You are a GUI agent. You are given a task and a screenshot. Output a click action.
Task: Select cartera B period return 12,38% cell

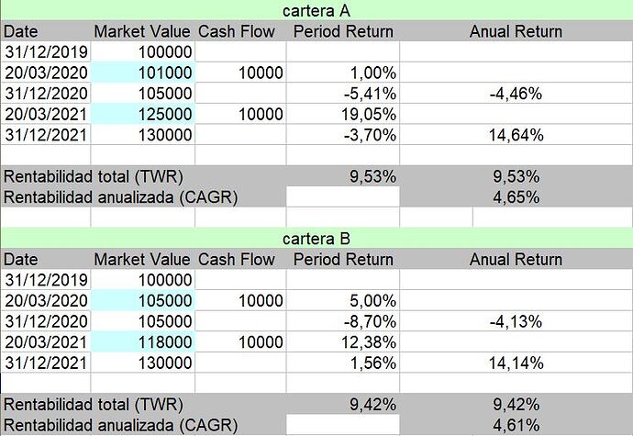343,341
